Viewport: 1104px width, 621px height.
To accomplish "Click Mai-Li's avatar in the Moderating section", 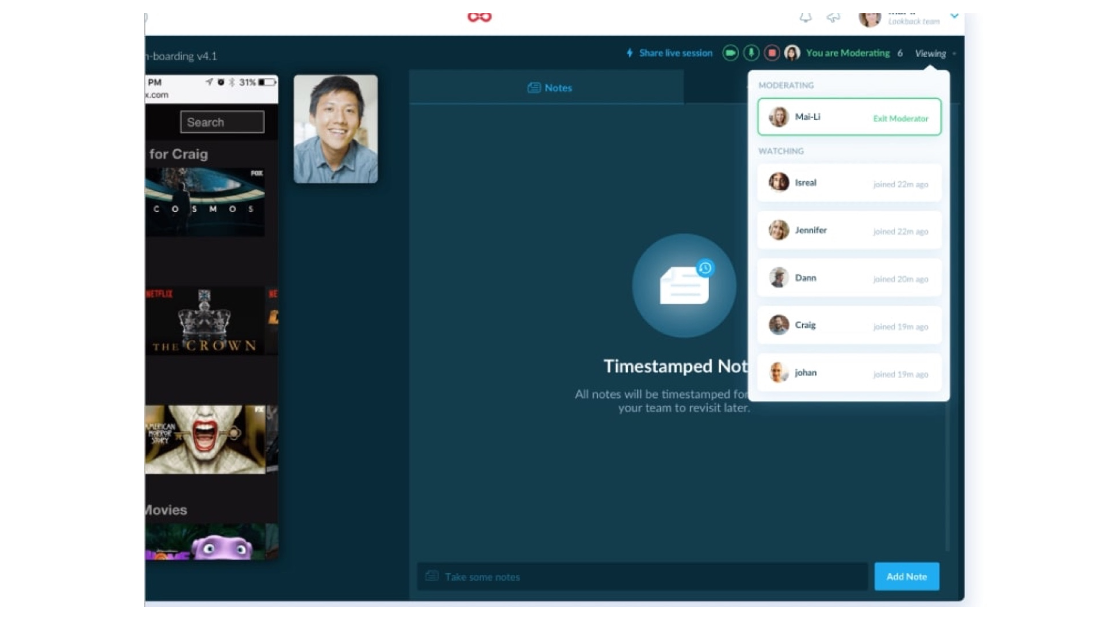I will [779, 117].
